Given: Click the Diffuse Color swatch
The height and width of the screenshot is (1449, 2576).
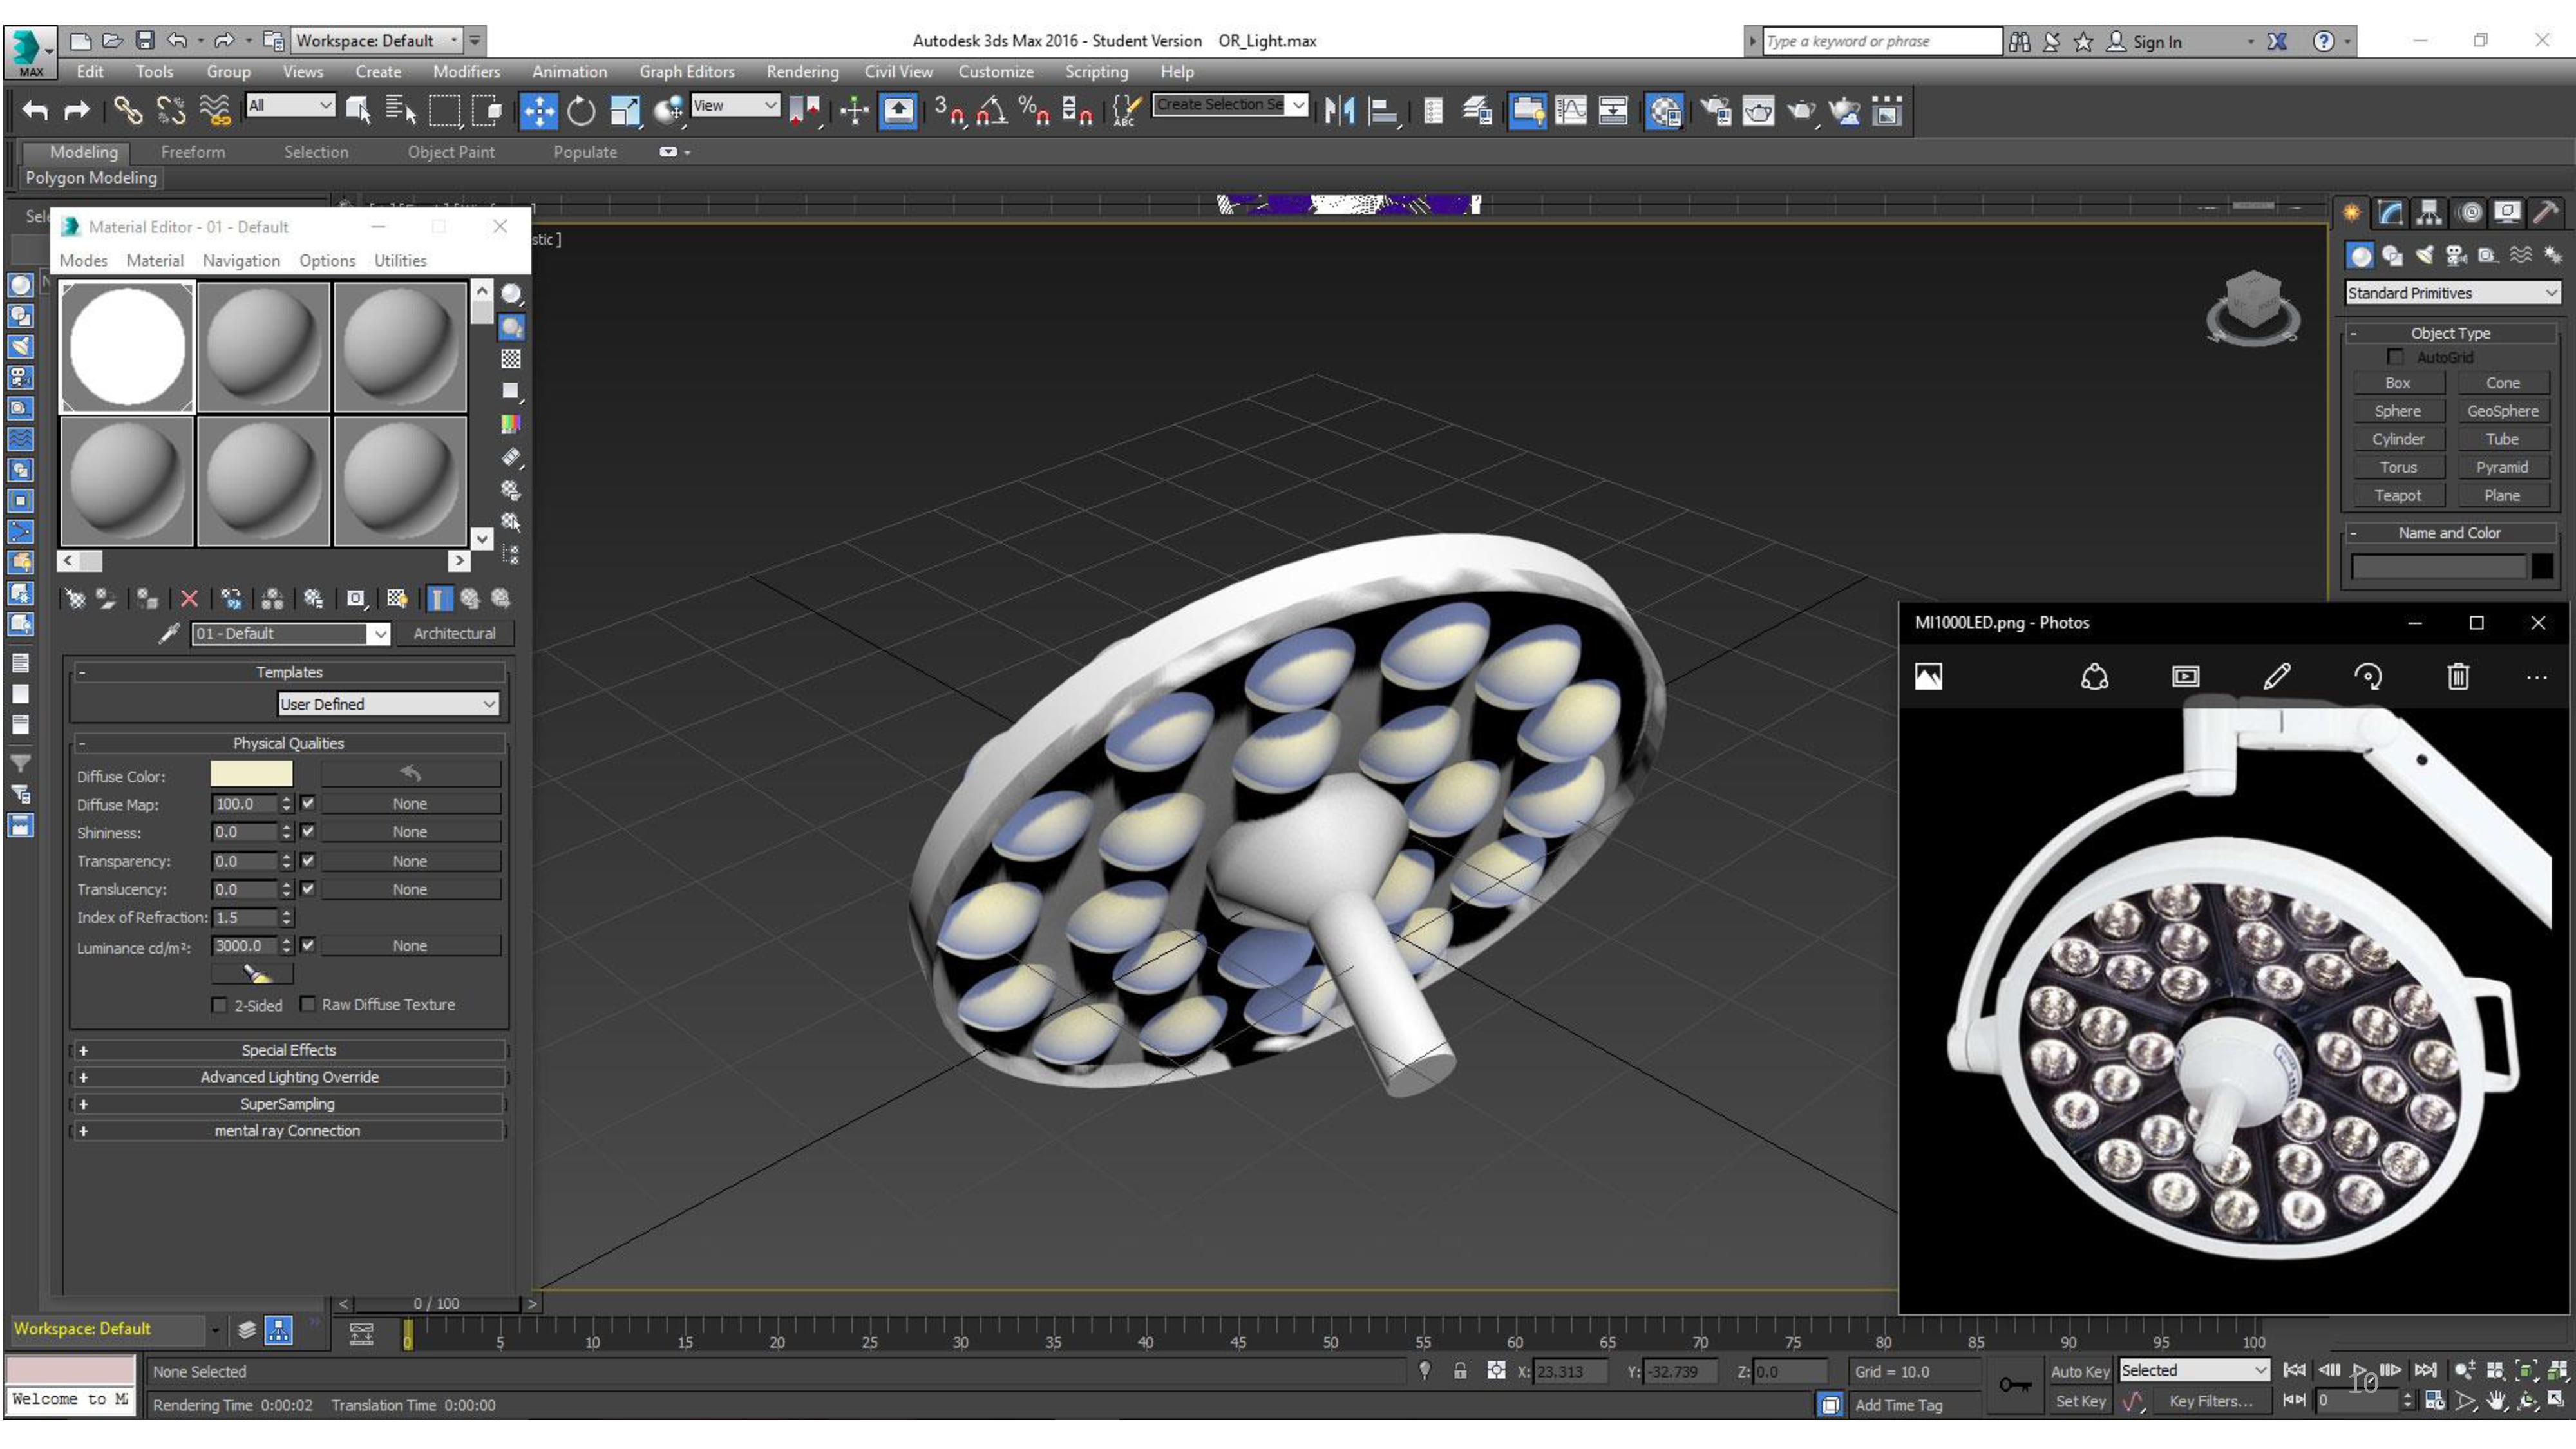Looking at the screenshot, I should [x=251, y=775].
